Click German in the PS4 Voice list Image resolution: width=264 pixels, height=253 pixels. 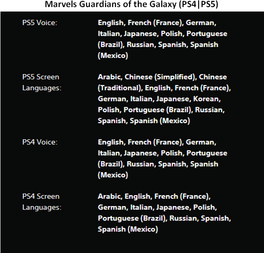pos(201,142)
